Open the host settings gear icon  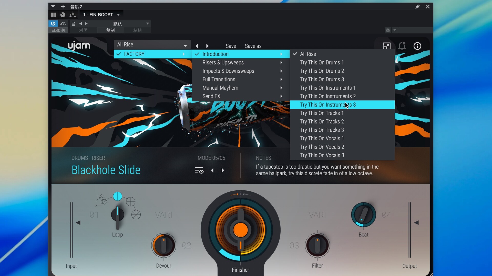coord(388,30)
